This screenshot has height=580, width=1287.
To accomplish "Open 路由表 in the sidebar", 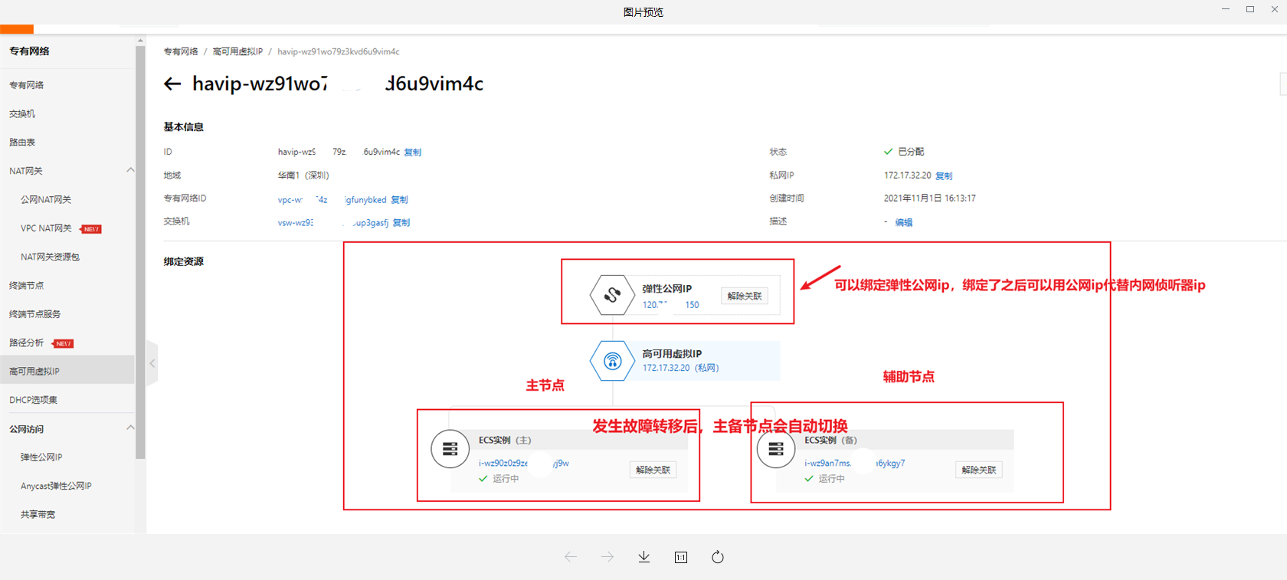I will (22, 142).
